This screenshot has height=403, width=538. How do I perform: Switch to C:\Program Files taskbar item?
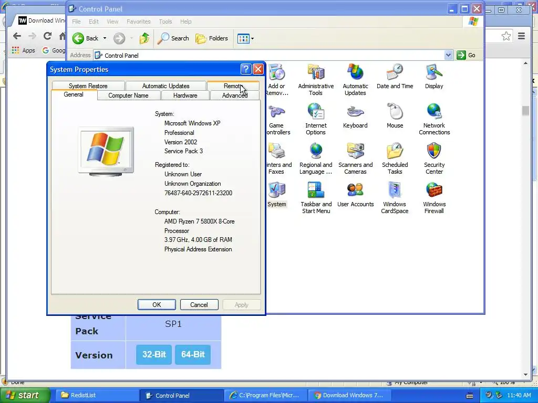[265, 396]
